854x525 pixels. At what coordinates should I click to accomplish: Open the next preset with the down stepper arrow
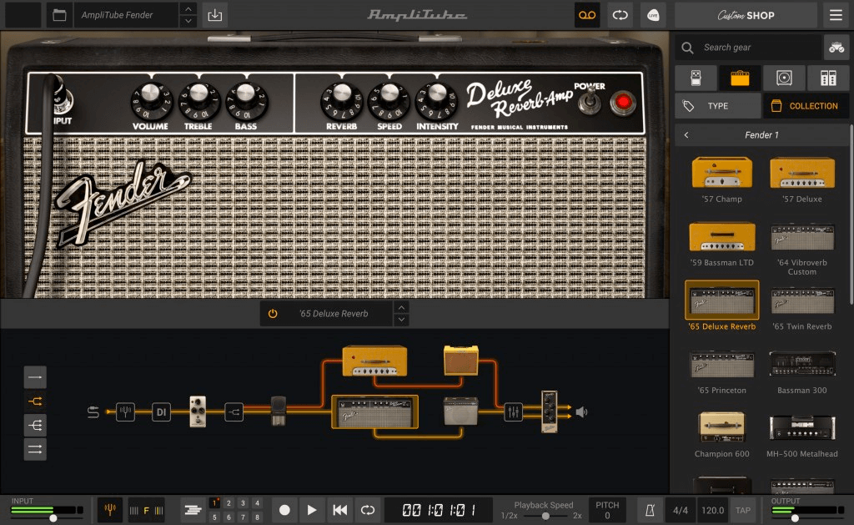click(189, 20)
